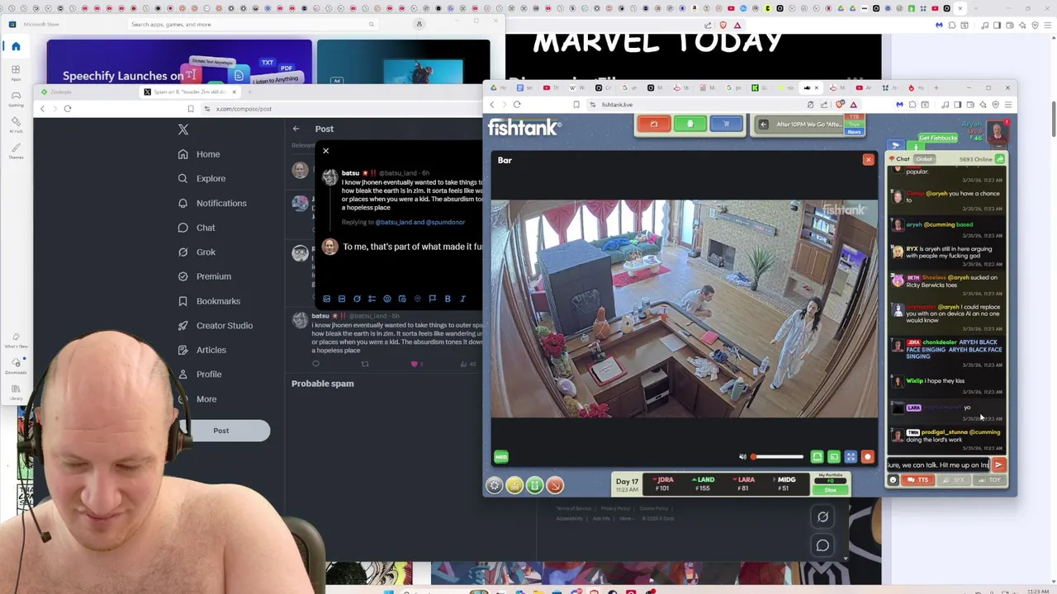Viewport: 1057px width, 594px height.
Task: Change MED video quality setting
Action: coord(501,457)
